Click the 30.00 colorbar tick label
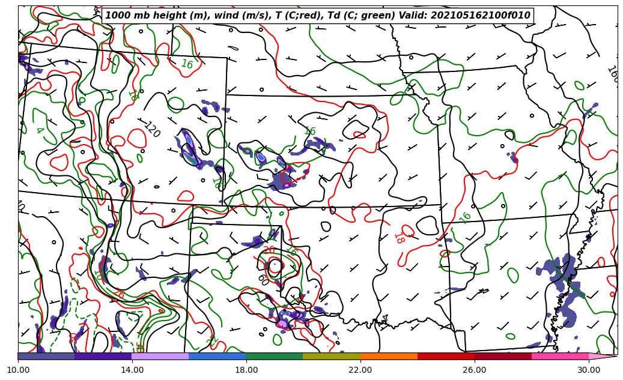 pyautogui.click(x=589, y=370)
